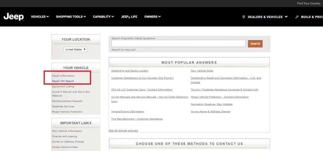The width and height of the screenshot is (323, 151).
Task: Click the wrench icon beside Build & Price
Action: [x=297, y=17]
